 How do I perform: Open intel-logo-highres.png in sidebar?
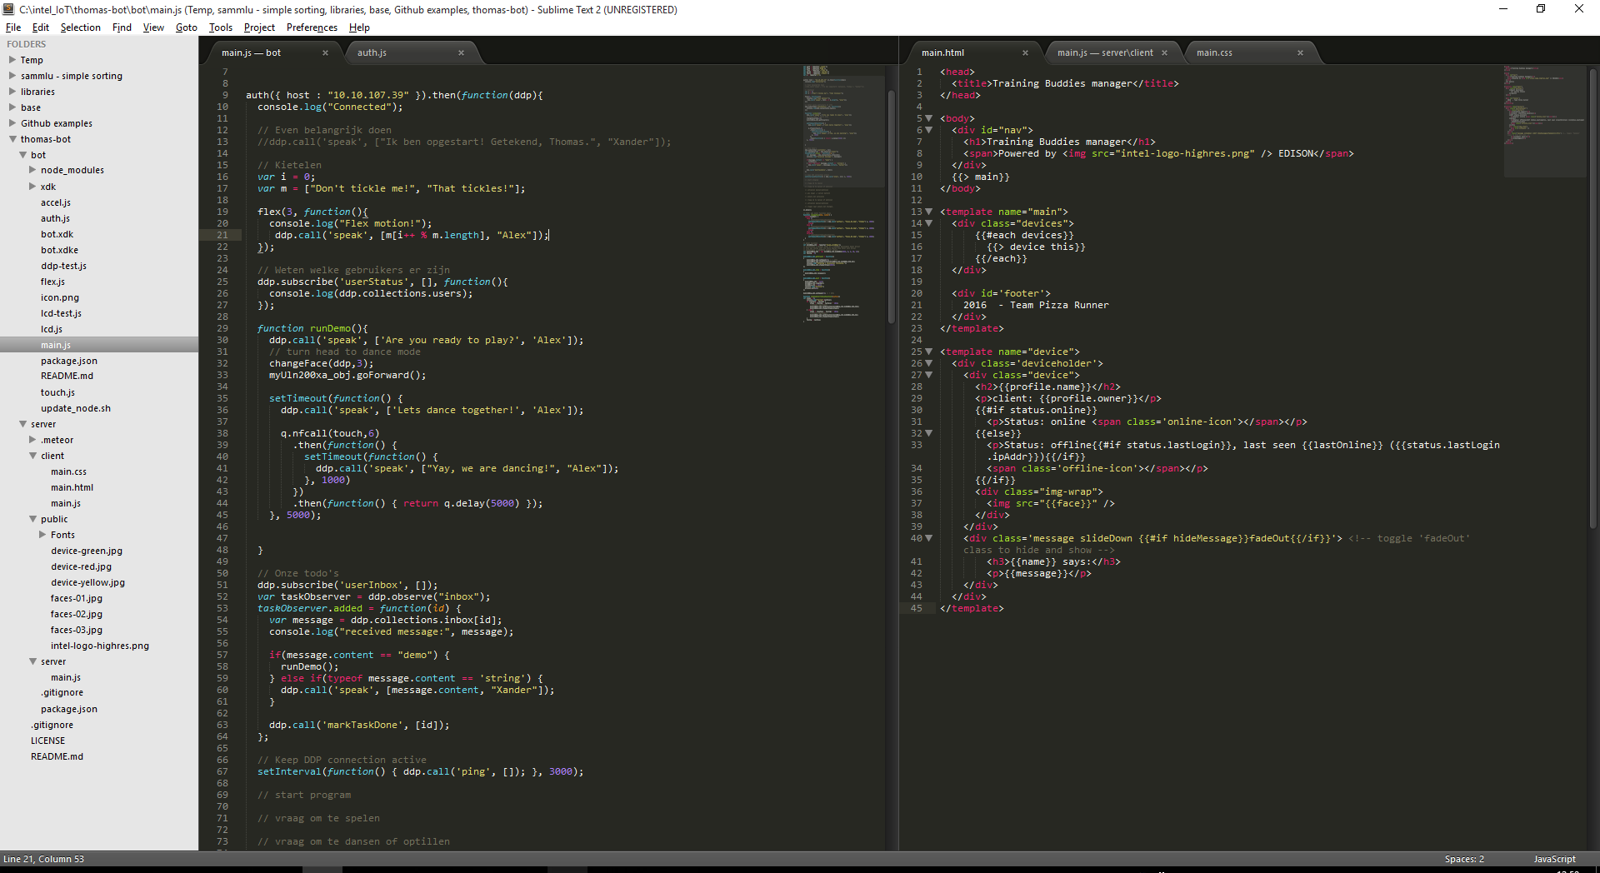(x=100, y=646)
